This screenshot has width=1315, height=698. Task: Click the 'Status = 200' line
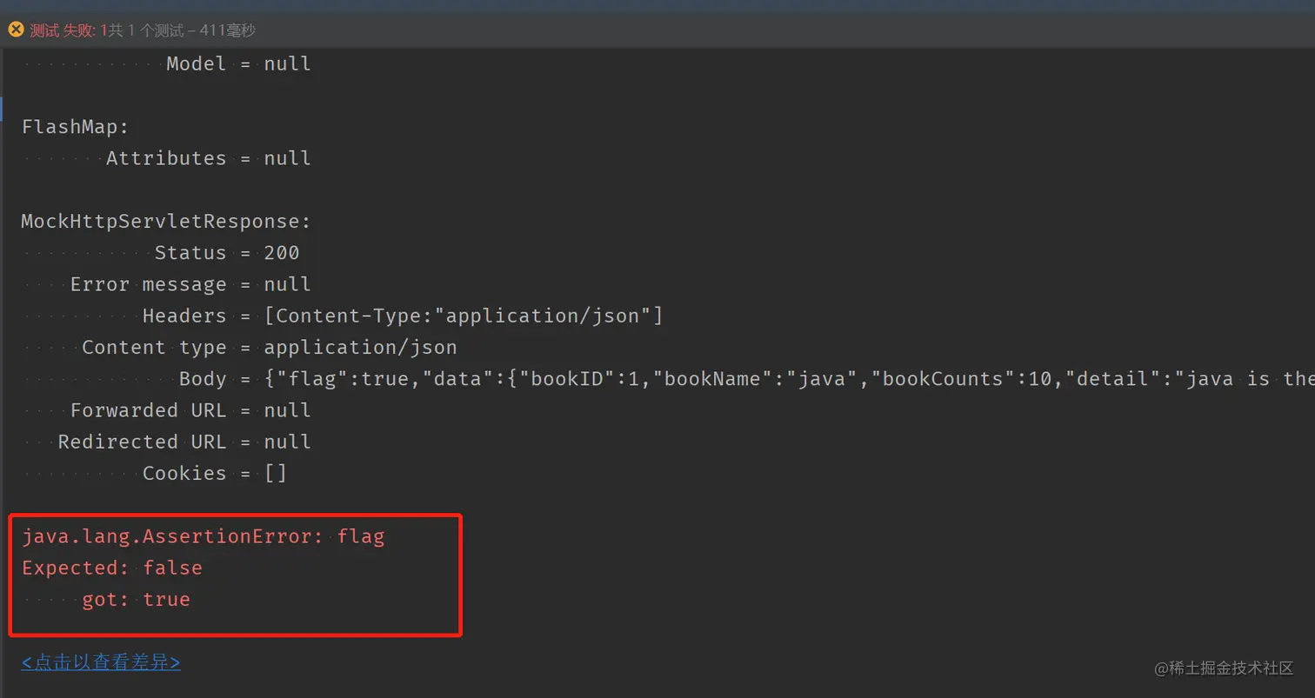click(227, 253)
